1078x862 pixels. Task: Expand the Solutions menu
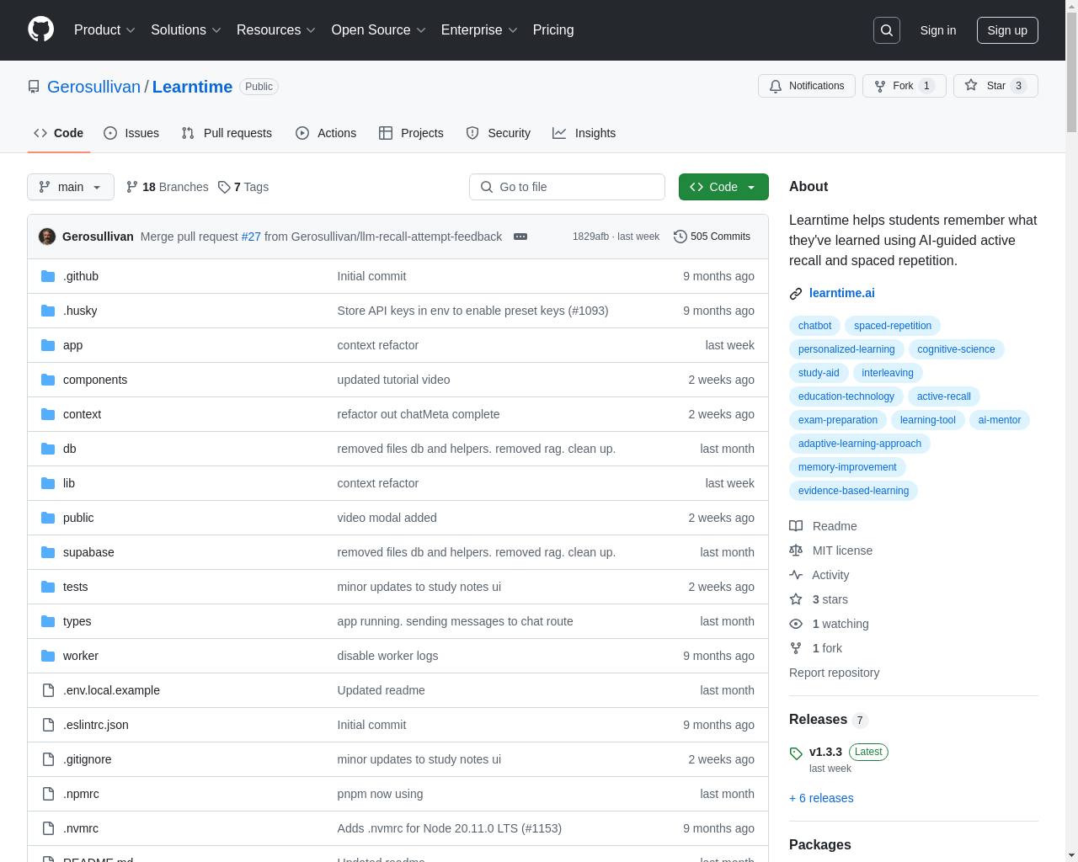[x=186, y=30]
